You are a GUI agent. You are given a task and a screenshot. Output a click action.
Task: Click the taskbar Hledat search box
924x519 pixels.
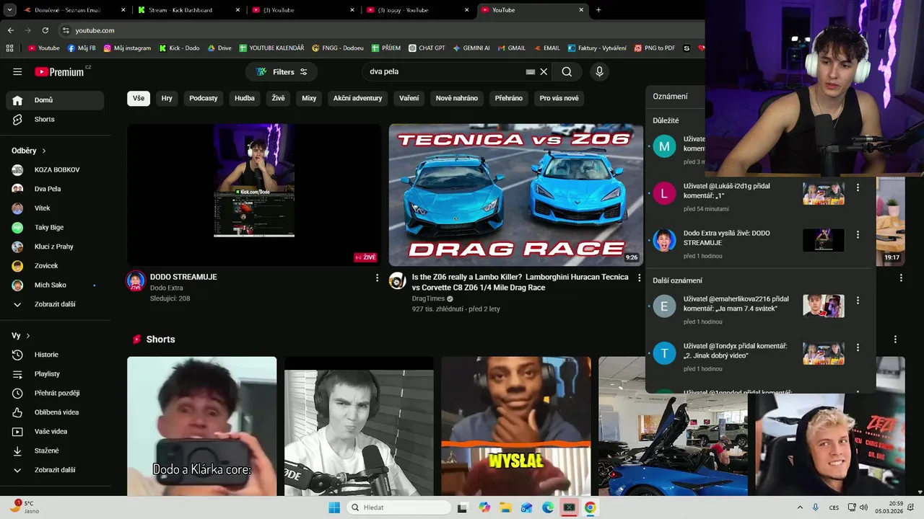[x=398, y=507]
